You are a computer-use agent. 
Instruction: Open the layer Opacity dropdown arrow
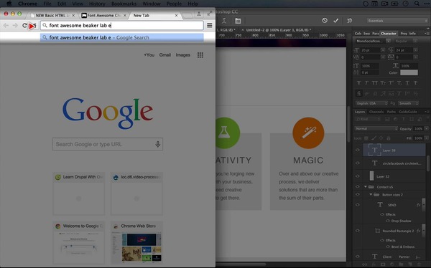[427, 129]
